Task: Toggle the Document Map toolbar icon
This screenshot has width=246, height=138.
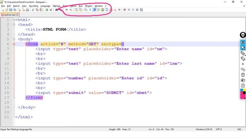Action: tap(103, 10)
